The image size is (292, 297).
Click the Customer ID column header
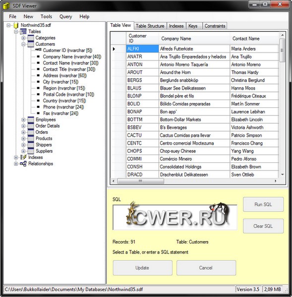pos(142,39)
